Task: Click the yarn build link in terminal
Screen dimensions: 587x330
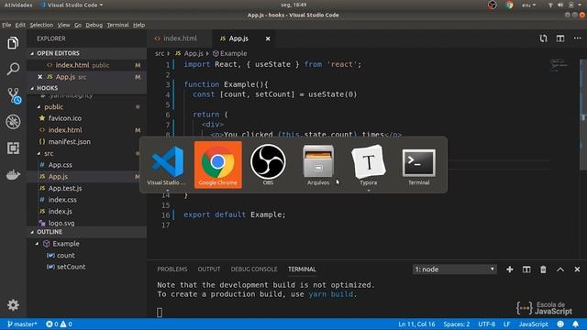Action: (331, 294)
